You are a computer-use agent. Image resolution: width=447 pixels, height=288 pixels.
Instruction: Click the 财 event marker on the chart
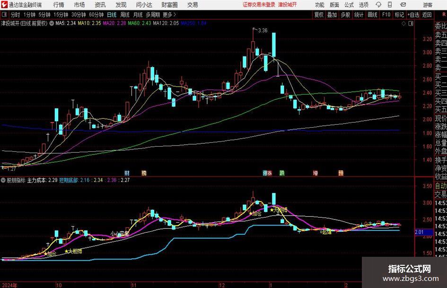(127, 173)
